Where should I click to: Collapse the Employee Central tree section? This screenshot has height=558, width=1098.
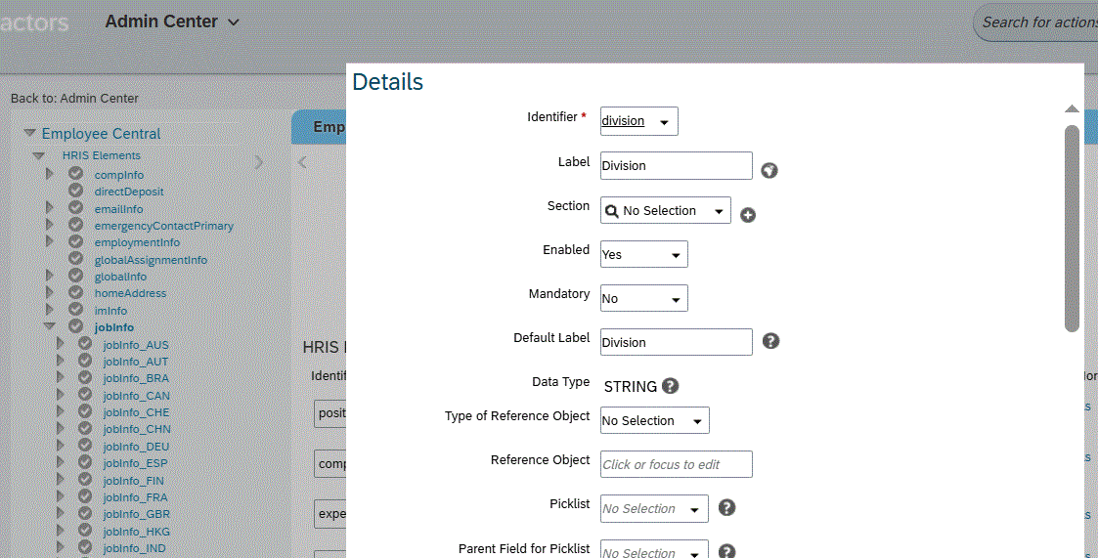tap(29, 134)
